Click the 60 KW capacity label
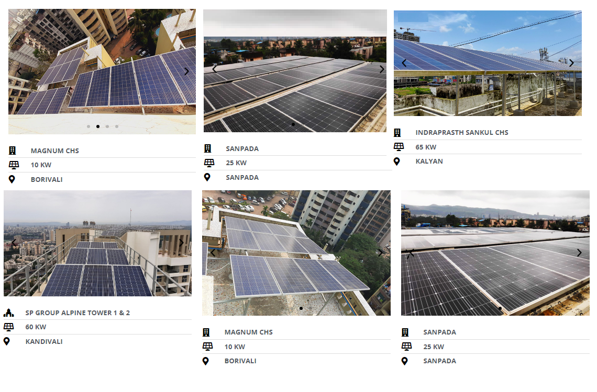Screen dimensions: 597x392 [x=36, y=327]
